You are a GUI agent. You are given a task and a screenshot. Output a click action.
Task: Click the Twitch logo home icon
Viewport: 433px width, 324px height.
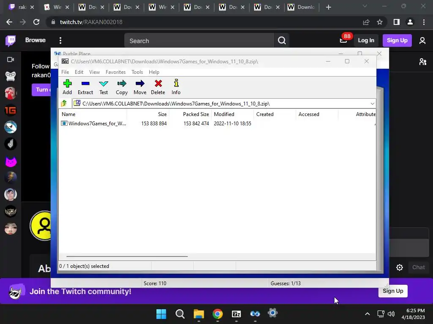(x=11, y=40)
